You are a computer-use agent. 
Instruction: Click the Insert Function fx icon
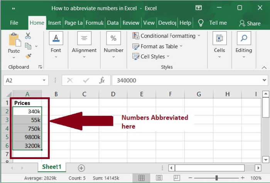[102, 80]
